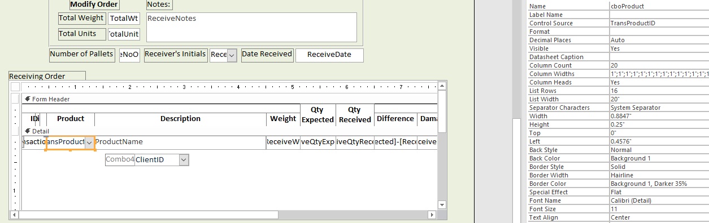Edit the Back Color Background 1 value
This screenshot has height=223, width=709.
point(659,158)
